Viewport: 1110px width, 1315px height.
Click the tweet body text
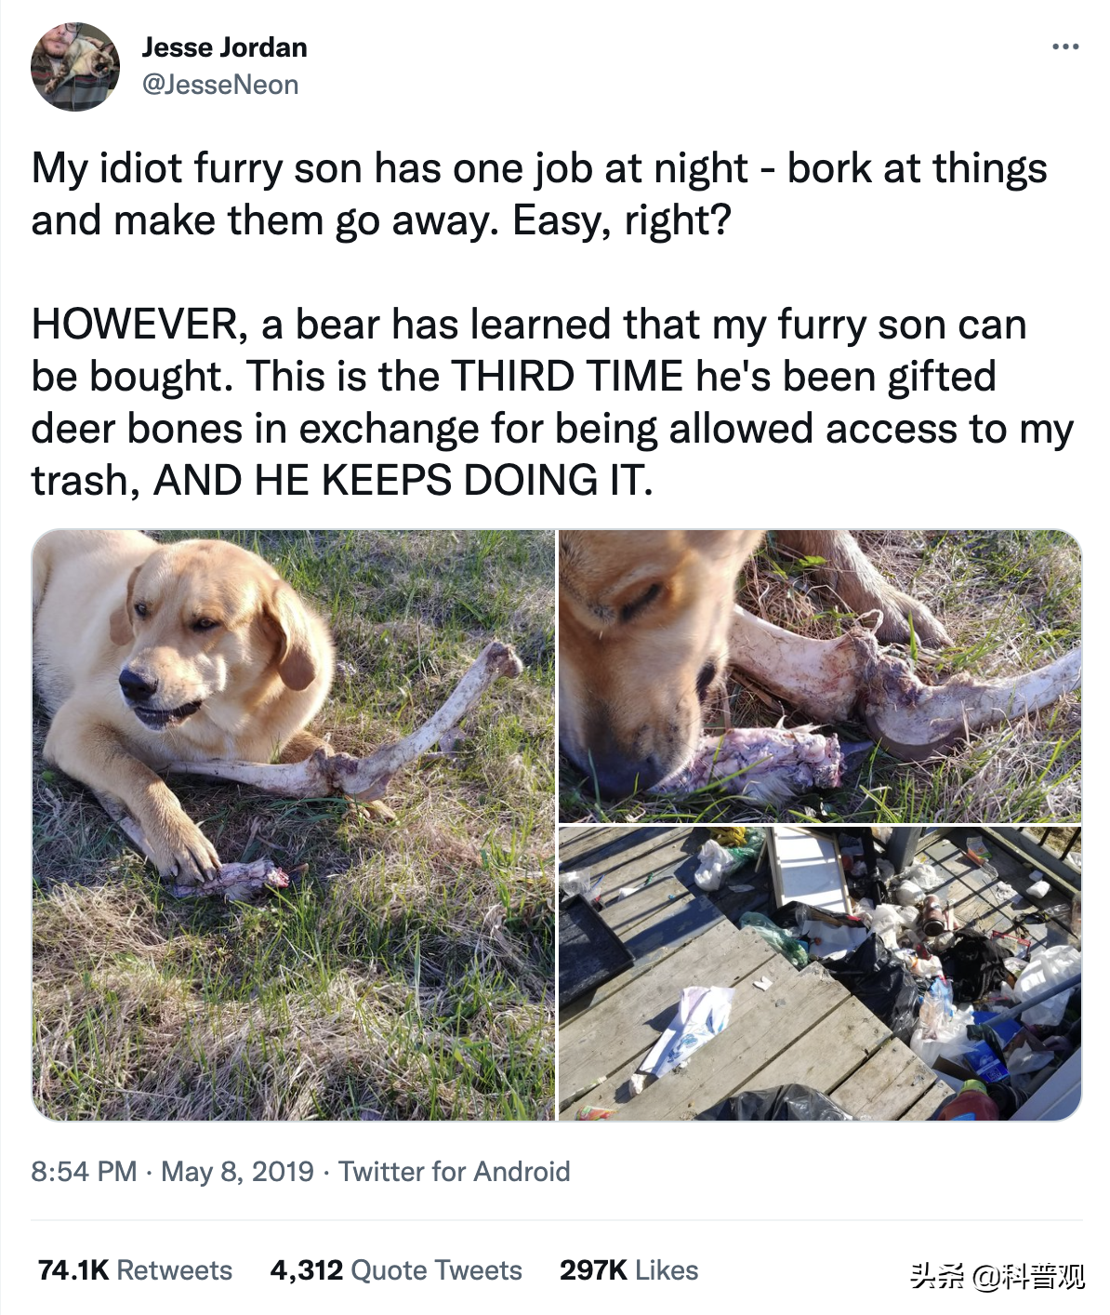(x=552, y=324)
